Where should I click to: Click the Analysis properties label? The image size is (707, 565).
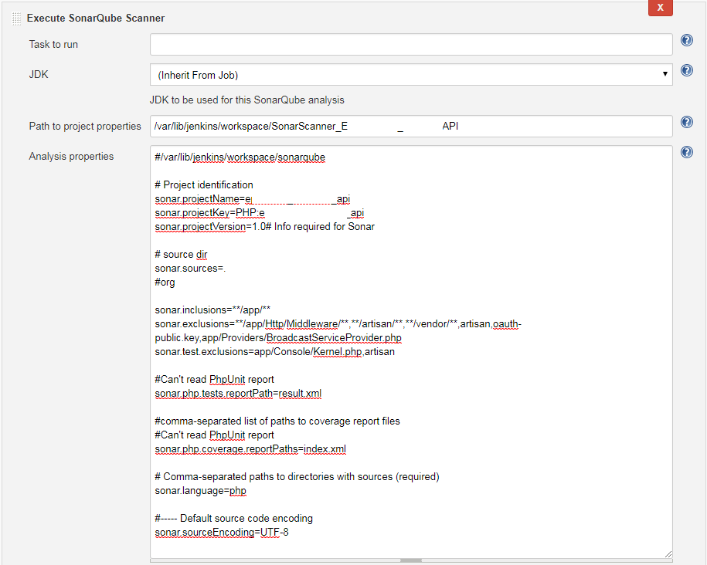click(x=71, y=157)
